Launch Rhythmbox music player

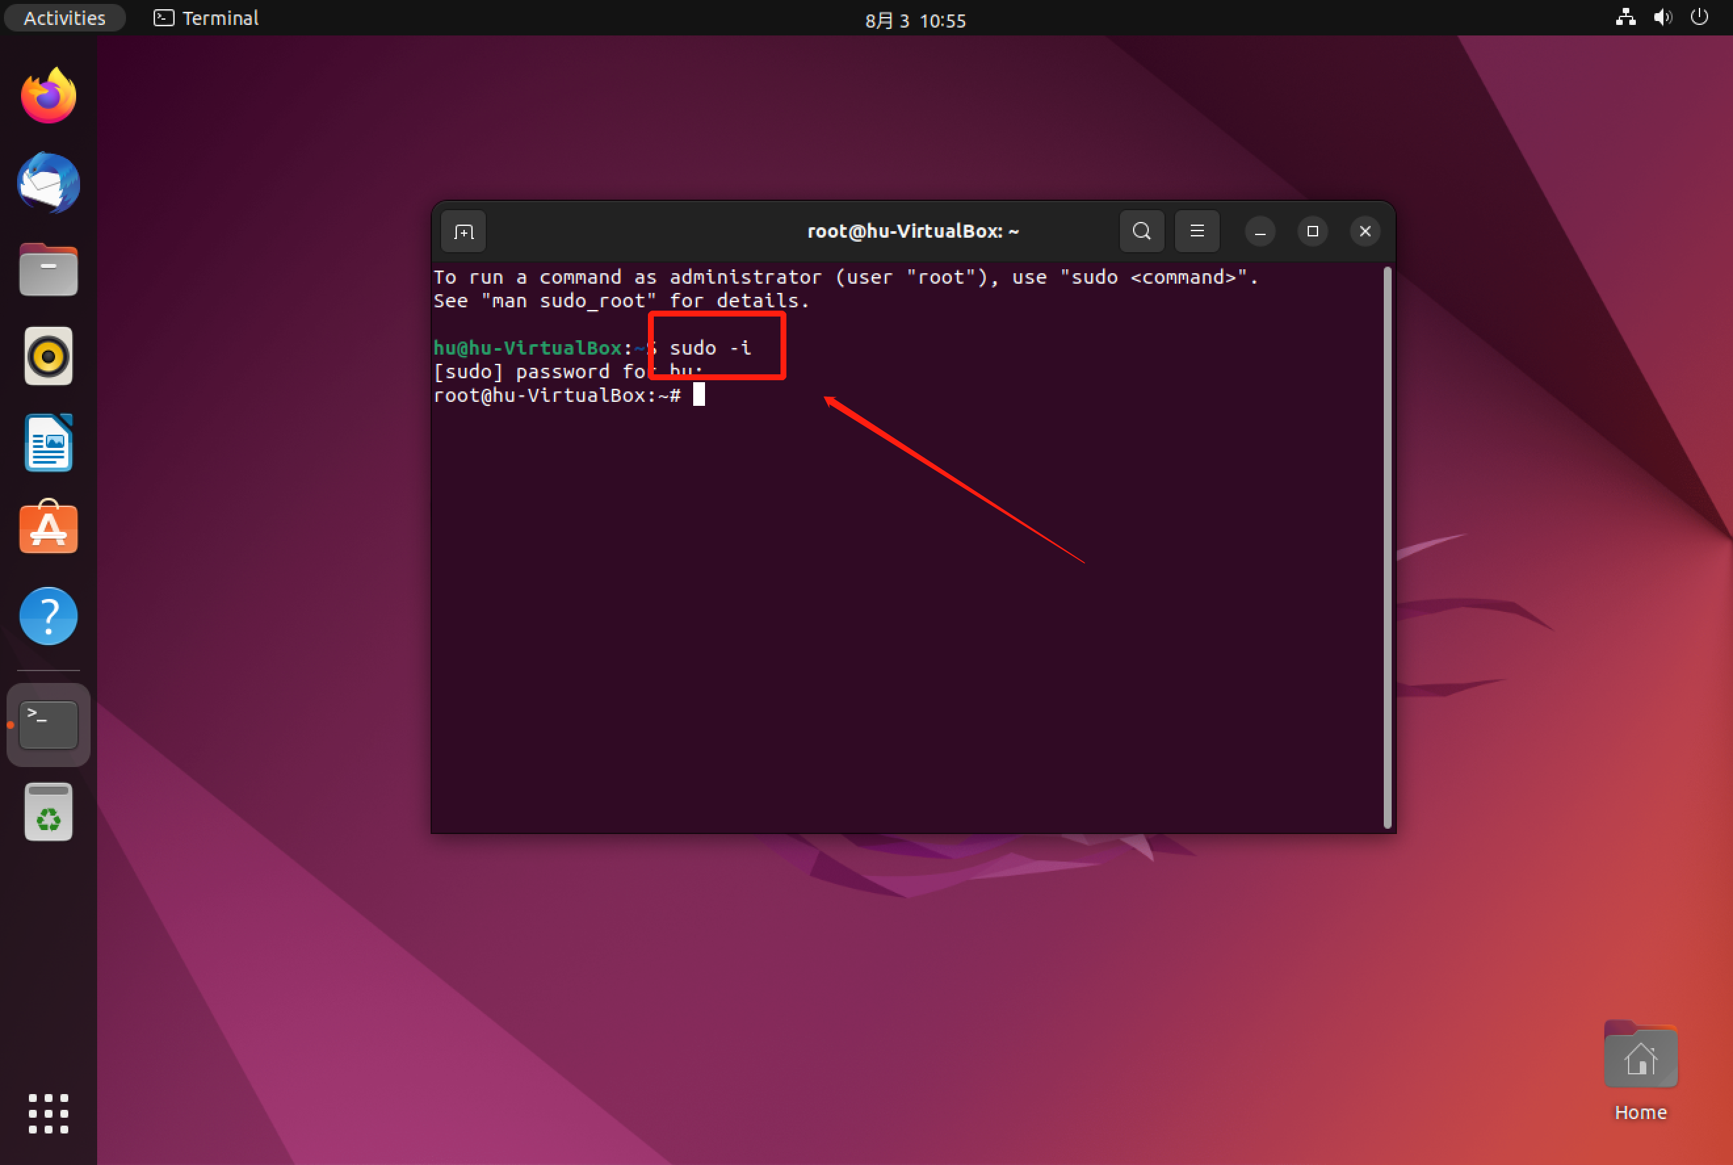point(49,357)
